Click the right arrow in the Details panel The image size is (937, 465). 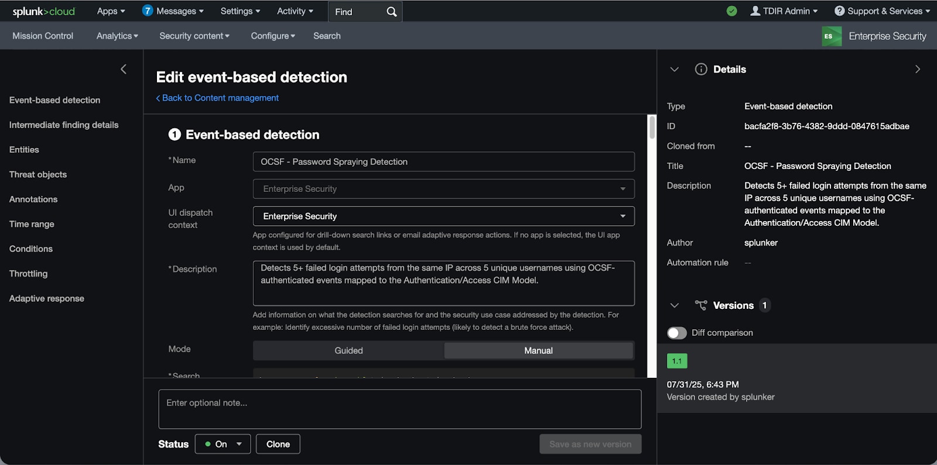tap(917, 69)
